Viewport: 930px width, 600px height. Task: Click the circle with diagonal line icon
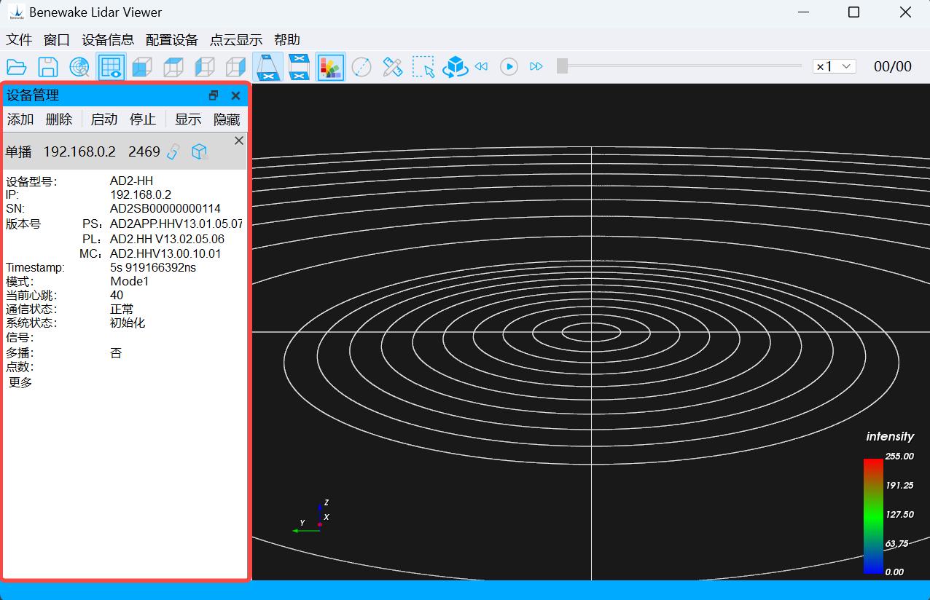(362, 67)
